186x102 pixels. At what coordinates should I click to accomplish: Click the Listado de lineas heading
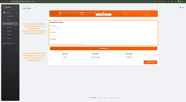(56, 22)
